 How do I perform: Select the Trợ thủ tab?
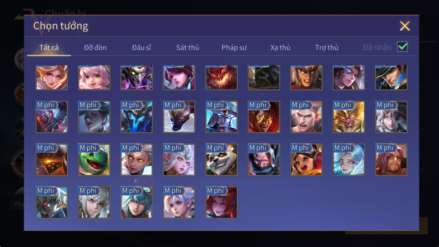(x=326, y=48)
